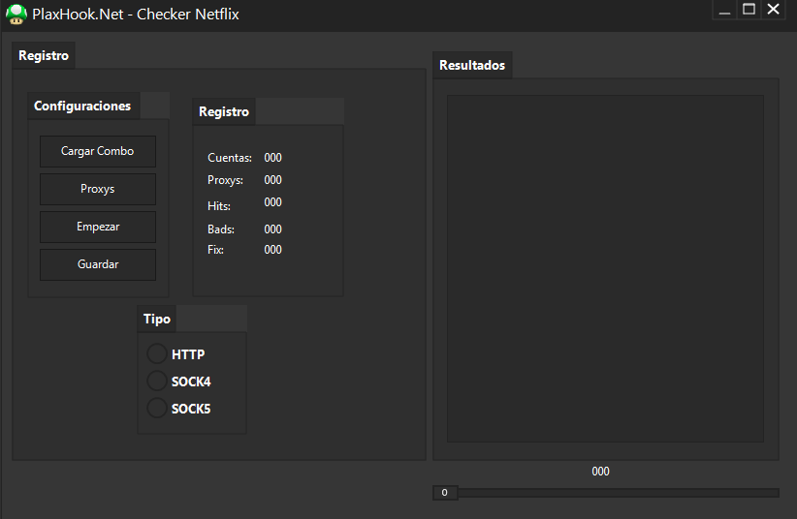Open the Proxys loader button
Screen dimensions: 797x519
[x=98, y=189]
